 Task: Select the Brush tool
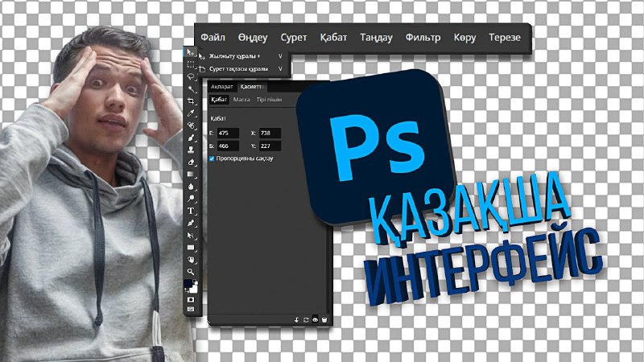pyautogui.click(x=191, y=138)
